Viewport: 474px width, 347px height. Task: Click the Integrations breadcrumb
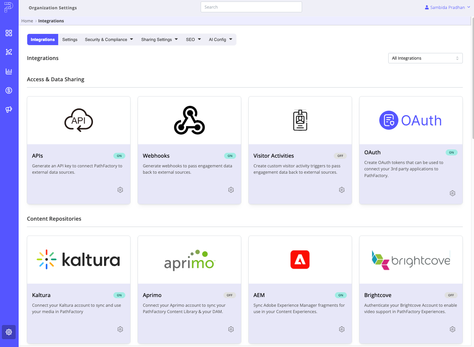(51, 21)
